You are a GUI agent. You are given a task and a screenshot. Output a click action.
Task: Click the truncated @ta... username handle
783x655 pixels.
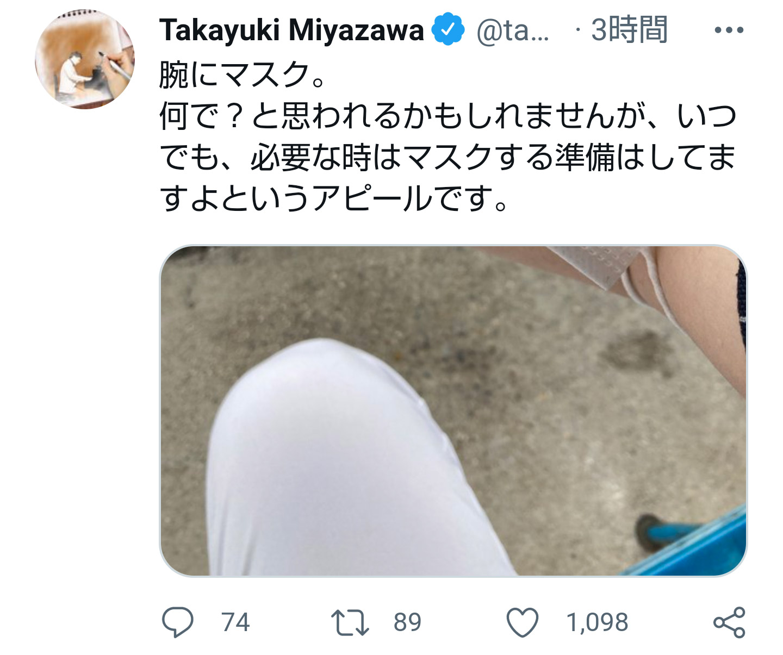click(x=513, y=31)
